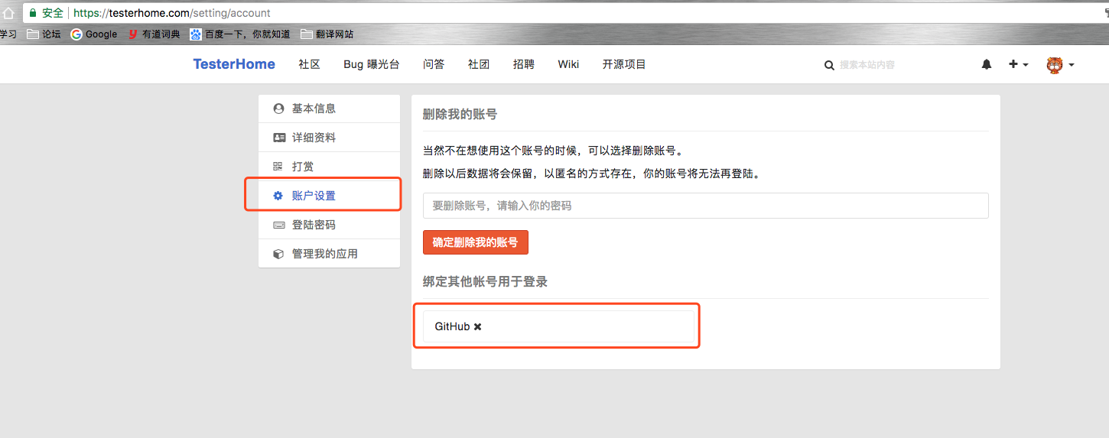Open the Google bookmark
1109x438 pixels.
94,34
